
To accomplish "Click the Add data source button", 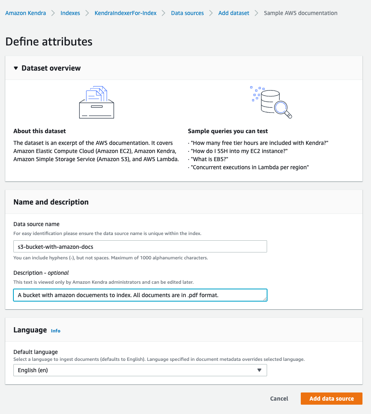I will (x=331, y=399).
